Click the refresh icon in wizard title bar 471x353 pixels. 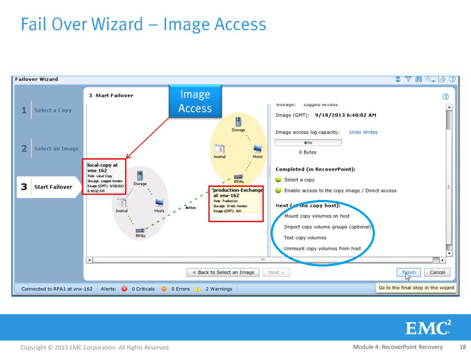[398, 79]
